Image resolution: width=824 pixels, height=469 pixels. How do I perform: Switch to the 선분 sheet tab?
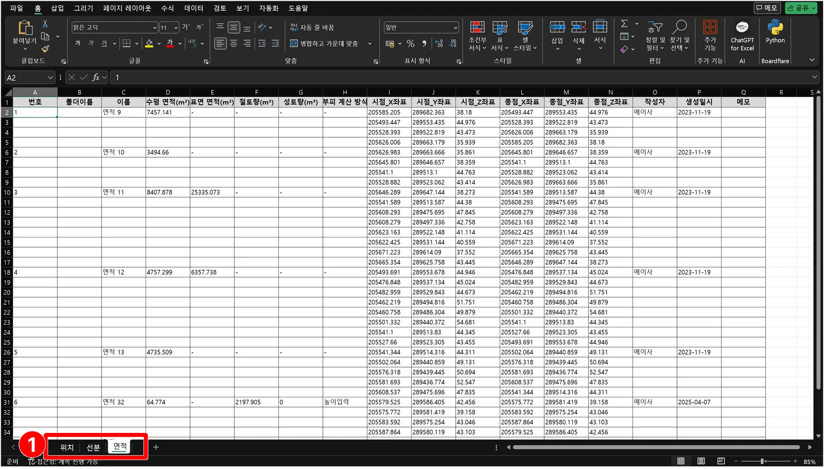coord(93,447)
